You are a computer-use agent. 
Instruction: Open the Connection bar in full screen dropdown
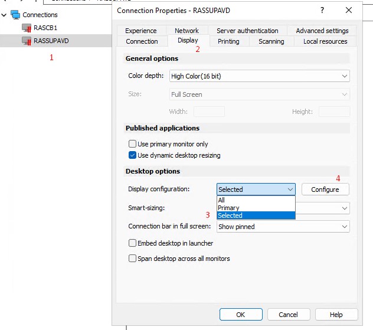[283, 227]
